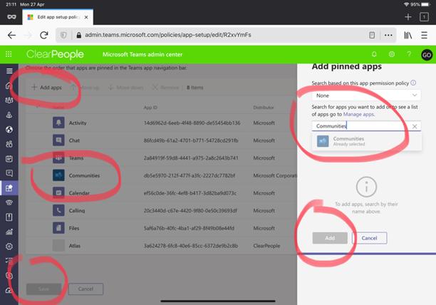Open the notifications bell in header
436x305 pixels.
click(374, 54)
